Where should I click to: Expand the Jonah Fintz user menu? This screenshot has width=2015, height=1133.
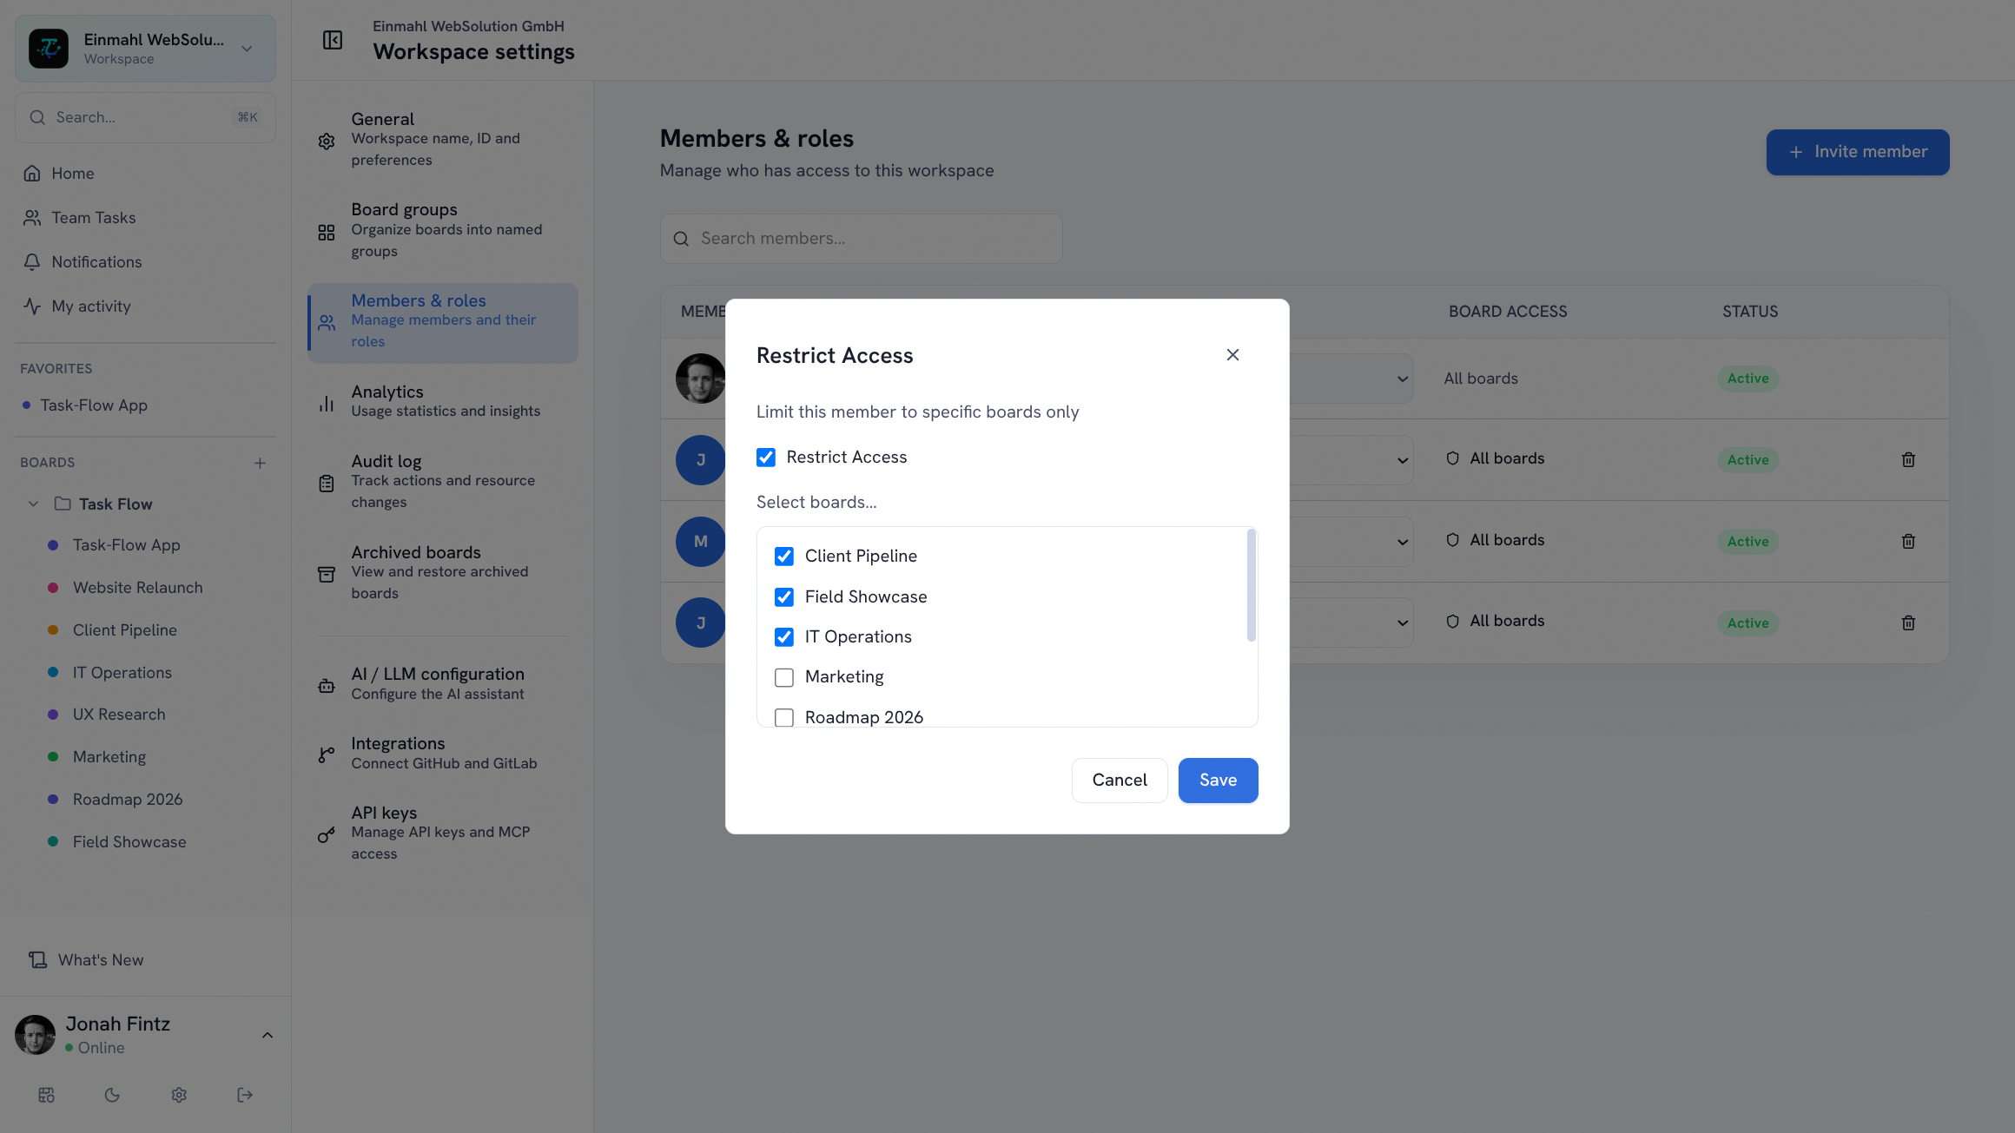click(x=268, y=1035)
